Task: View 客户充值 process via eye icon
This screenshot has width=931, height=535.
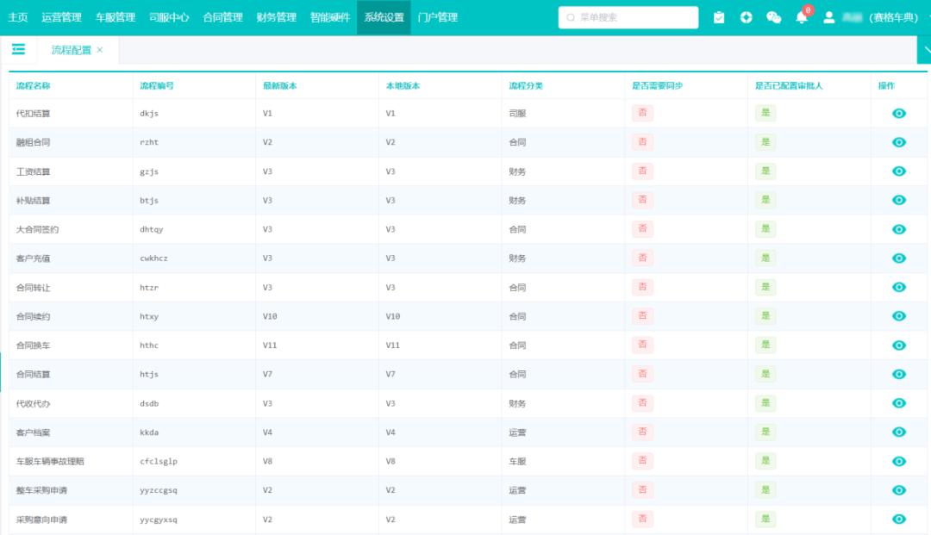Action: (899, 258)
